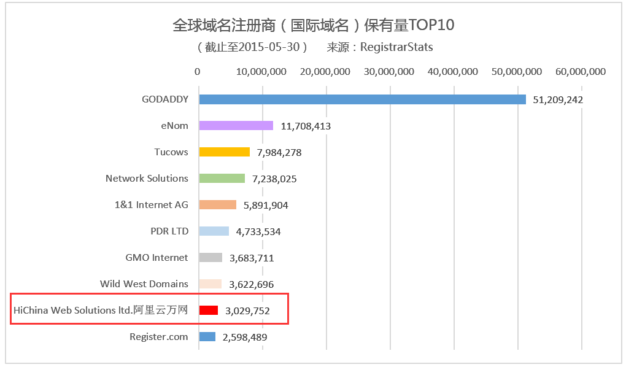Select the Register.com category label
This screenshot has height=367, width=626.
pyautogui.click(x=159, y=337)
